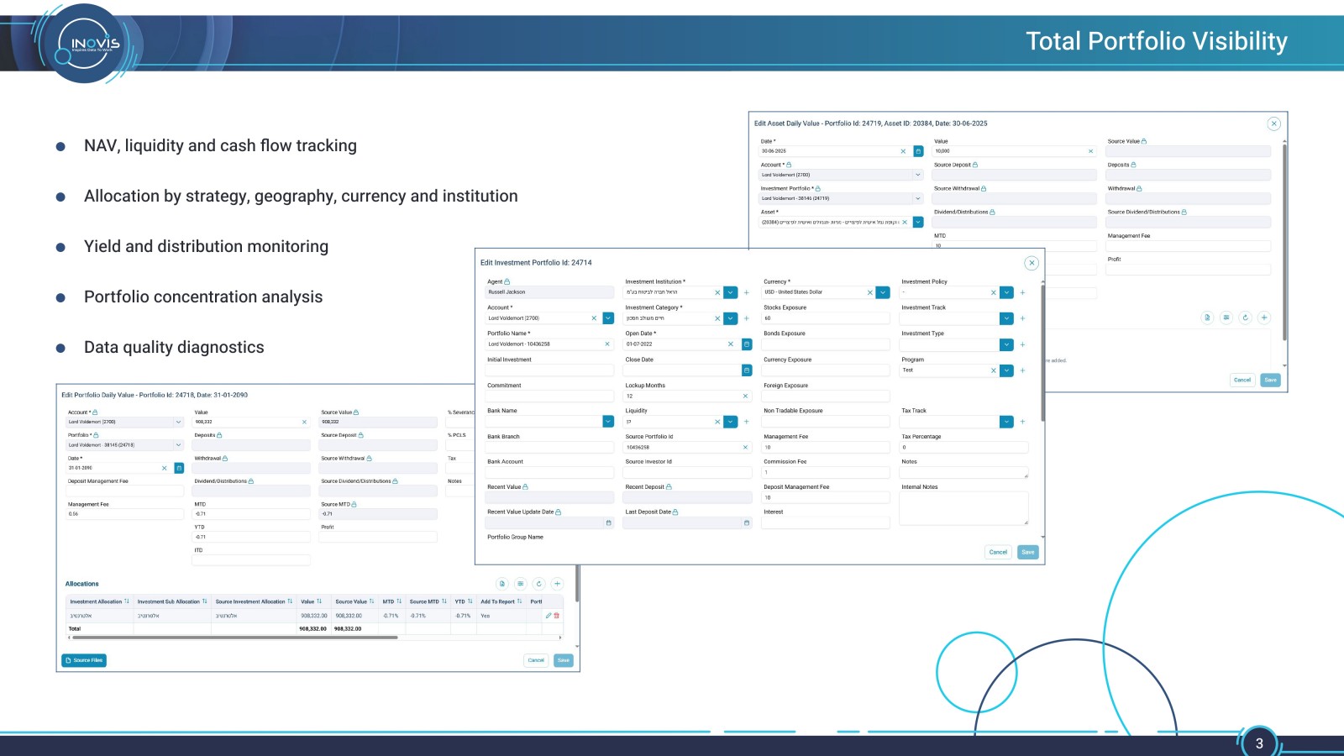Add a new Investment Institution with plus icon
The width and height of the screenshot is (1344, 756).
pyautogui.click(x=747, y=292)
